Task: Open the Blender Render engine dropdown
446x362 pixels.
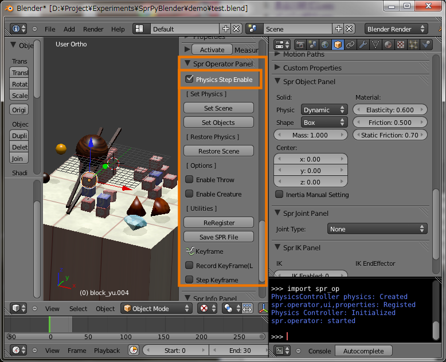Action: (396, 29)
